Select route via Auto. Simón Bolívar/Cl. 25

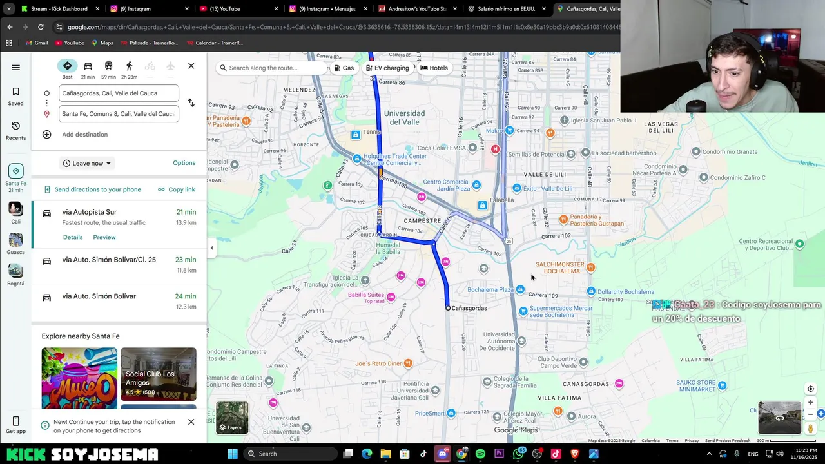pyautogui.click(x=119, y=267)
